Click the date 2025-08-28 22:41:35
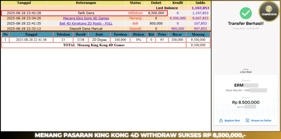281x139 pixels. click(24, 23)
